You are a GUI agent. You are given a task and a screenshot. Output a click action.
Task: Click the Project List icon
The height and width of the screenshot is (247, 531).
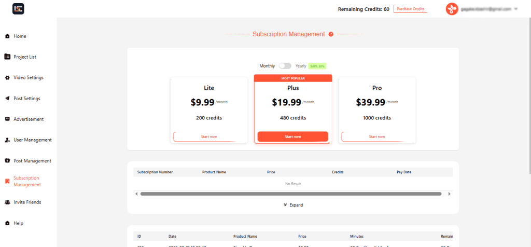point(7,57)
